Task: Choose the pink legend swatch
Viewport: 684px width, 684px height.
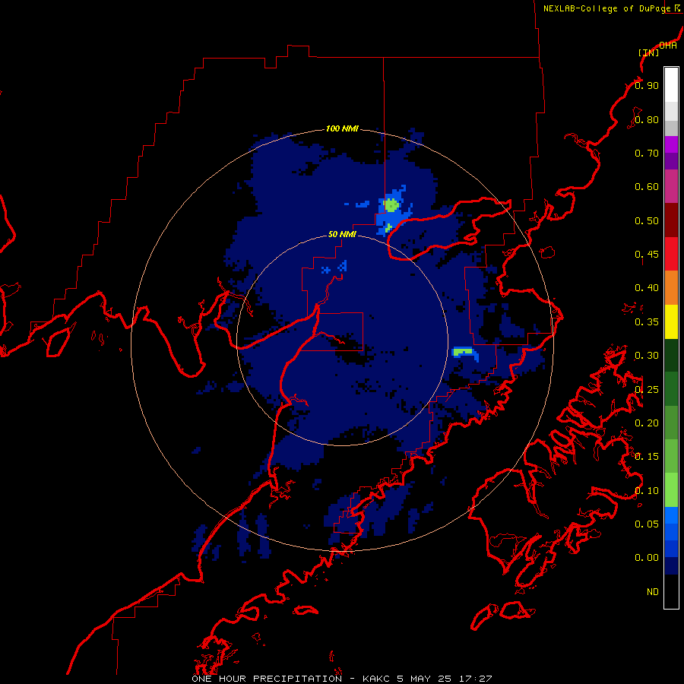Action: tap(671, 186)
